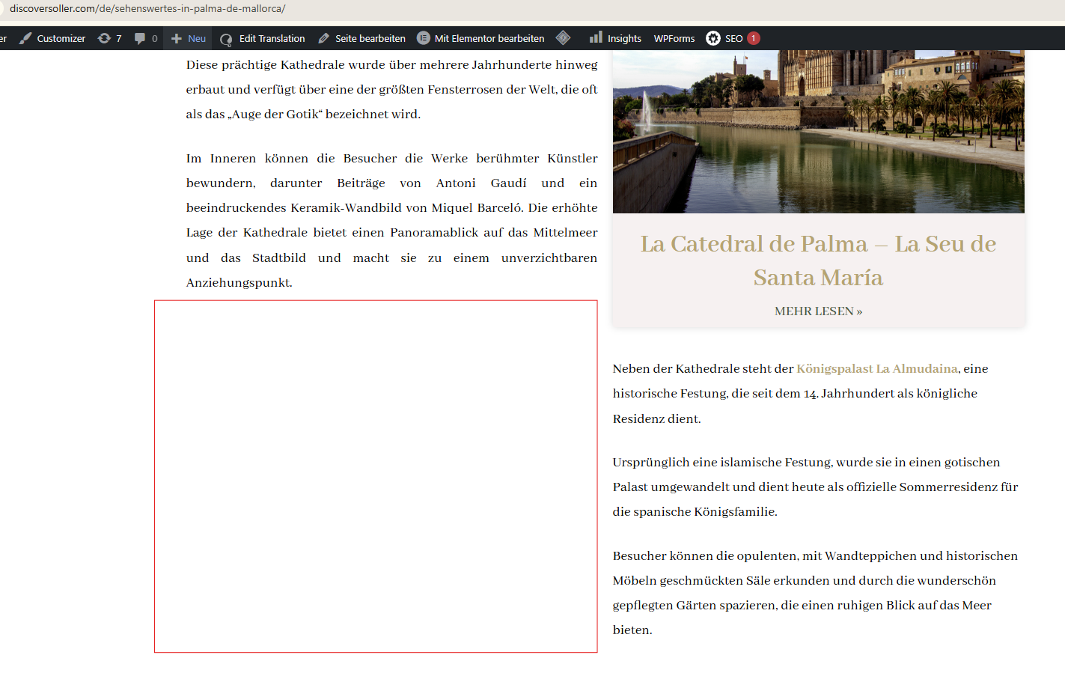1065x676 pixels.
Task: Click the browser address bar URL
Action: [x=147, y=9]
